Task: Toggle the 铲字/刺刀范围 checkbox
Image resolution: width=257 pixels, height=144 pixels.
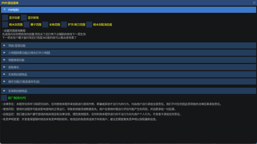Action: point(64,24)
